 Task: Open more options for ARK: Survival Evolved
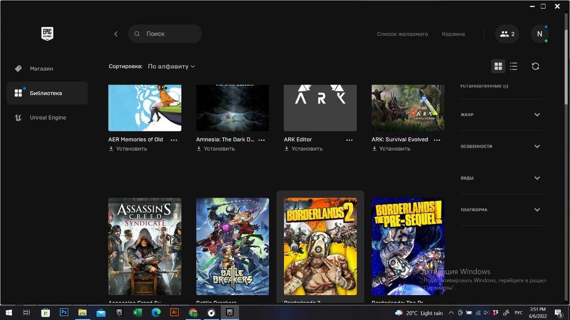point(437,140)
